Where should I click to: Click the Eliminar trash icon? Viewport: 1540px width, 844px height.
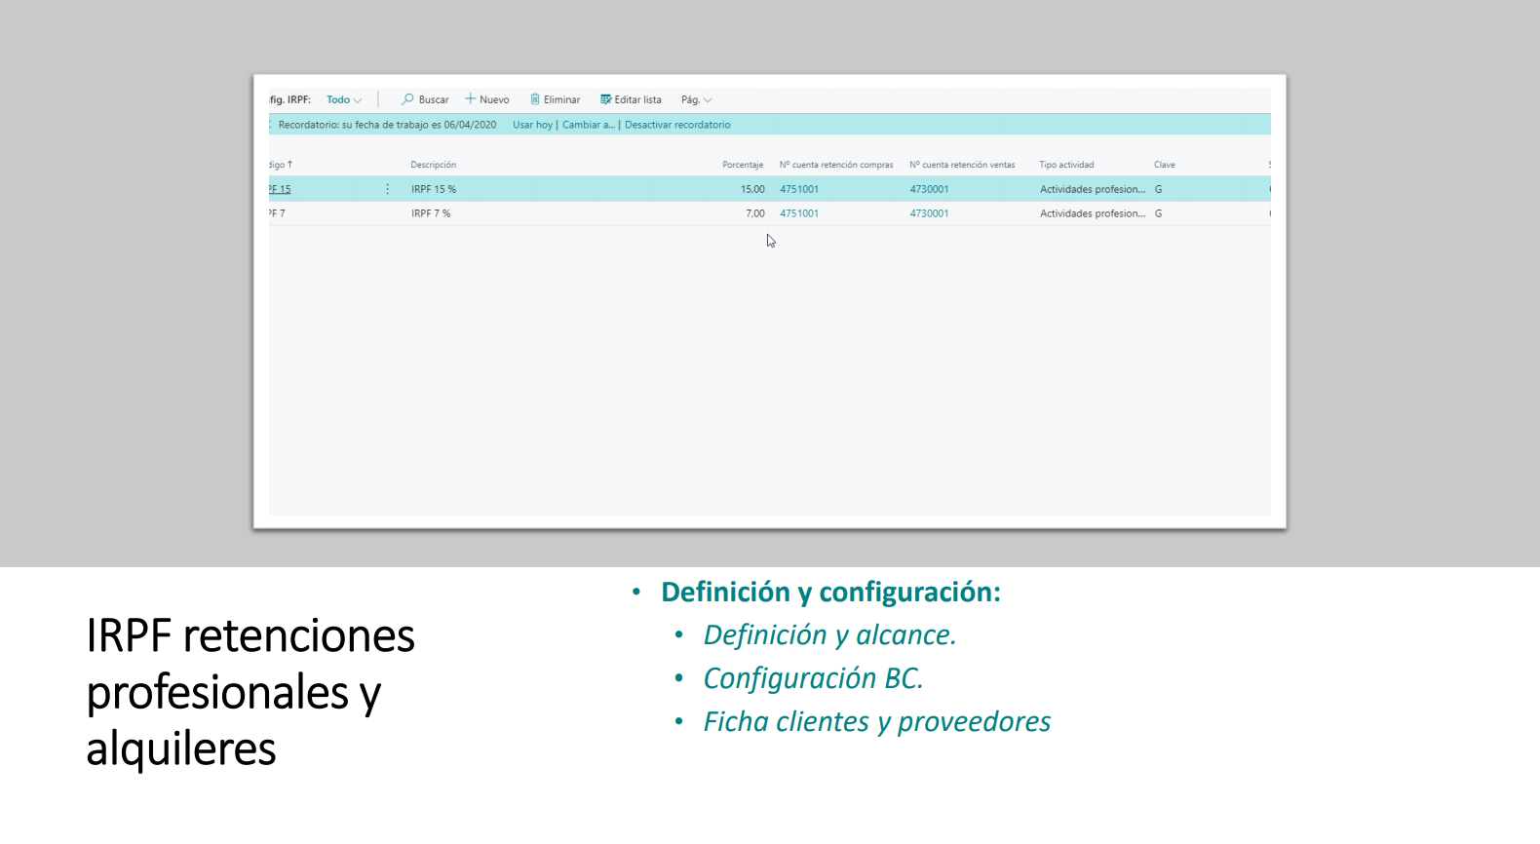(x=535, y=99)
